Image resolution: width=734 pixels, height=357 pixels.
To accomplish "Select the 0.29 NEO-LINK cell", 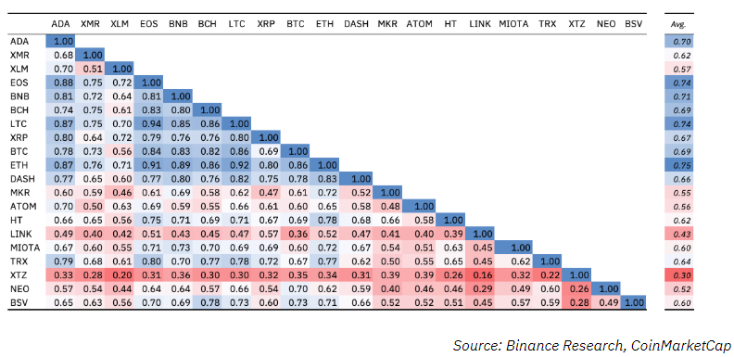I will pos(480,288).
